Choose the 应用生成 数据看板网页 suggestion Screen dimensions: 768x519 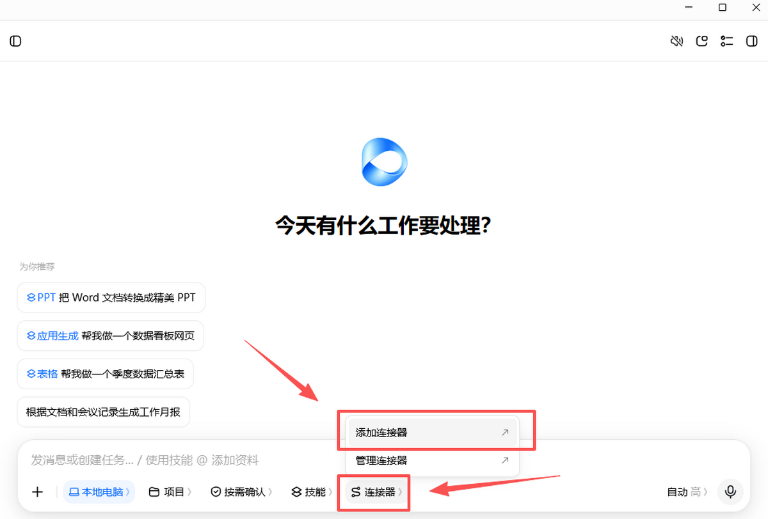[x=111, y=336]
